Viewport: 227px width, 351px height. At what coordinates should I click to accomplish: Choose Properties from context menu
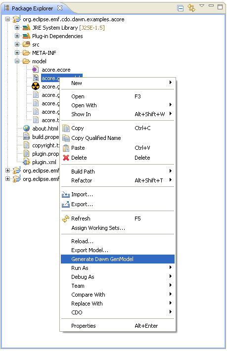118,326
